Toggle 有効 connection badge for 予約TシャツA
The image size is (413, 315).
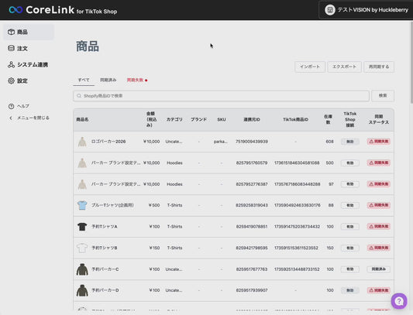349,227
